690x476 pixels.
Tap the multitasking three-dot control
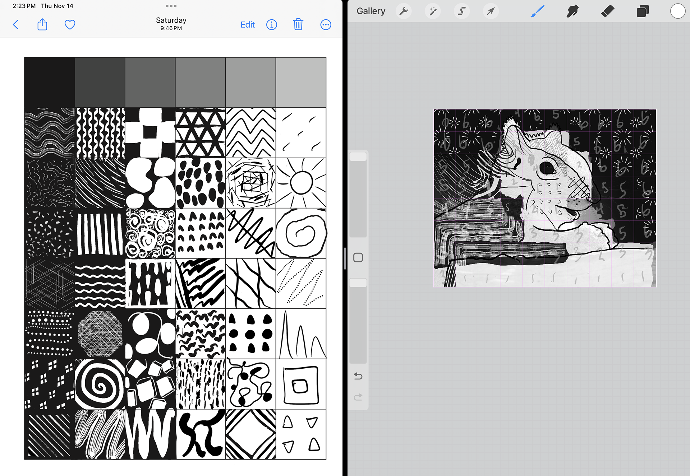[171, 6]
